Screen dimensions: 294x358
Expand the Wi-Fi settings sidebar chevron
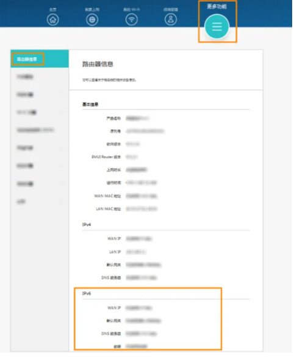point(62,112)
